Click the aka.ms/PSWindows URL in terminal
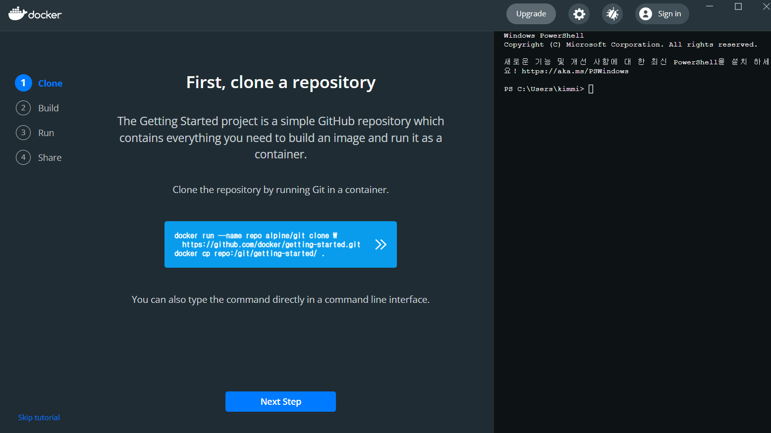 pyautogui.click(x=575, y=71)
